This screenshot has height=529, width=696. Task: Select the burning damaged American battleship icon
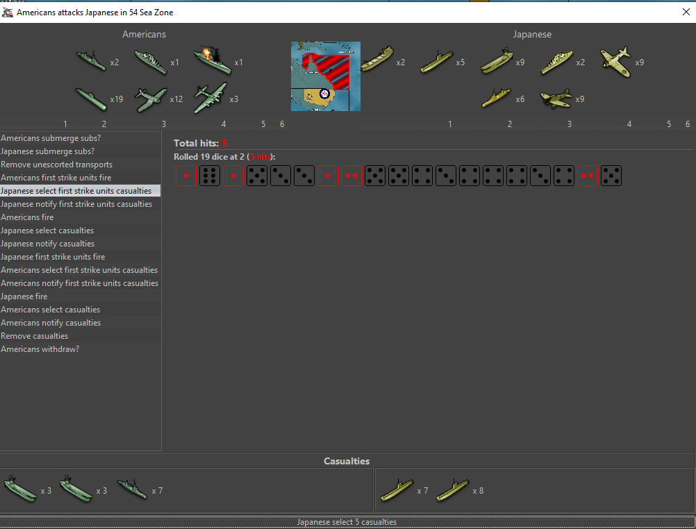pyautogui.click(x=213, y=61)
